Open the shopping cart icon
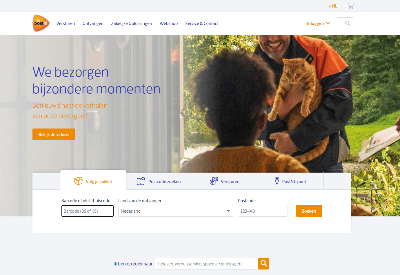The width and height of the screenshot is (400, 275). [351, 6]
